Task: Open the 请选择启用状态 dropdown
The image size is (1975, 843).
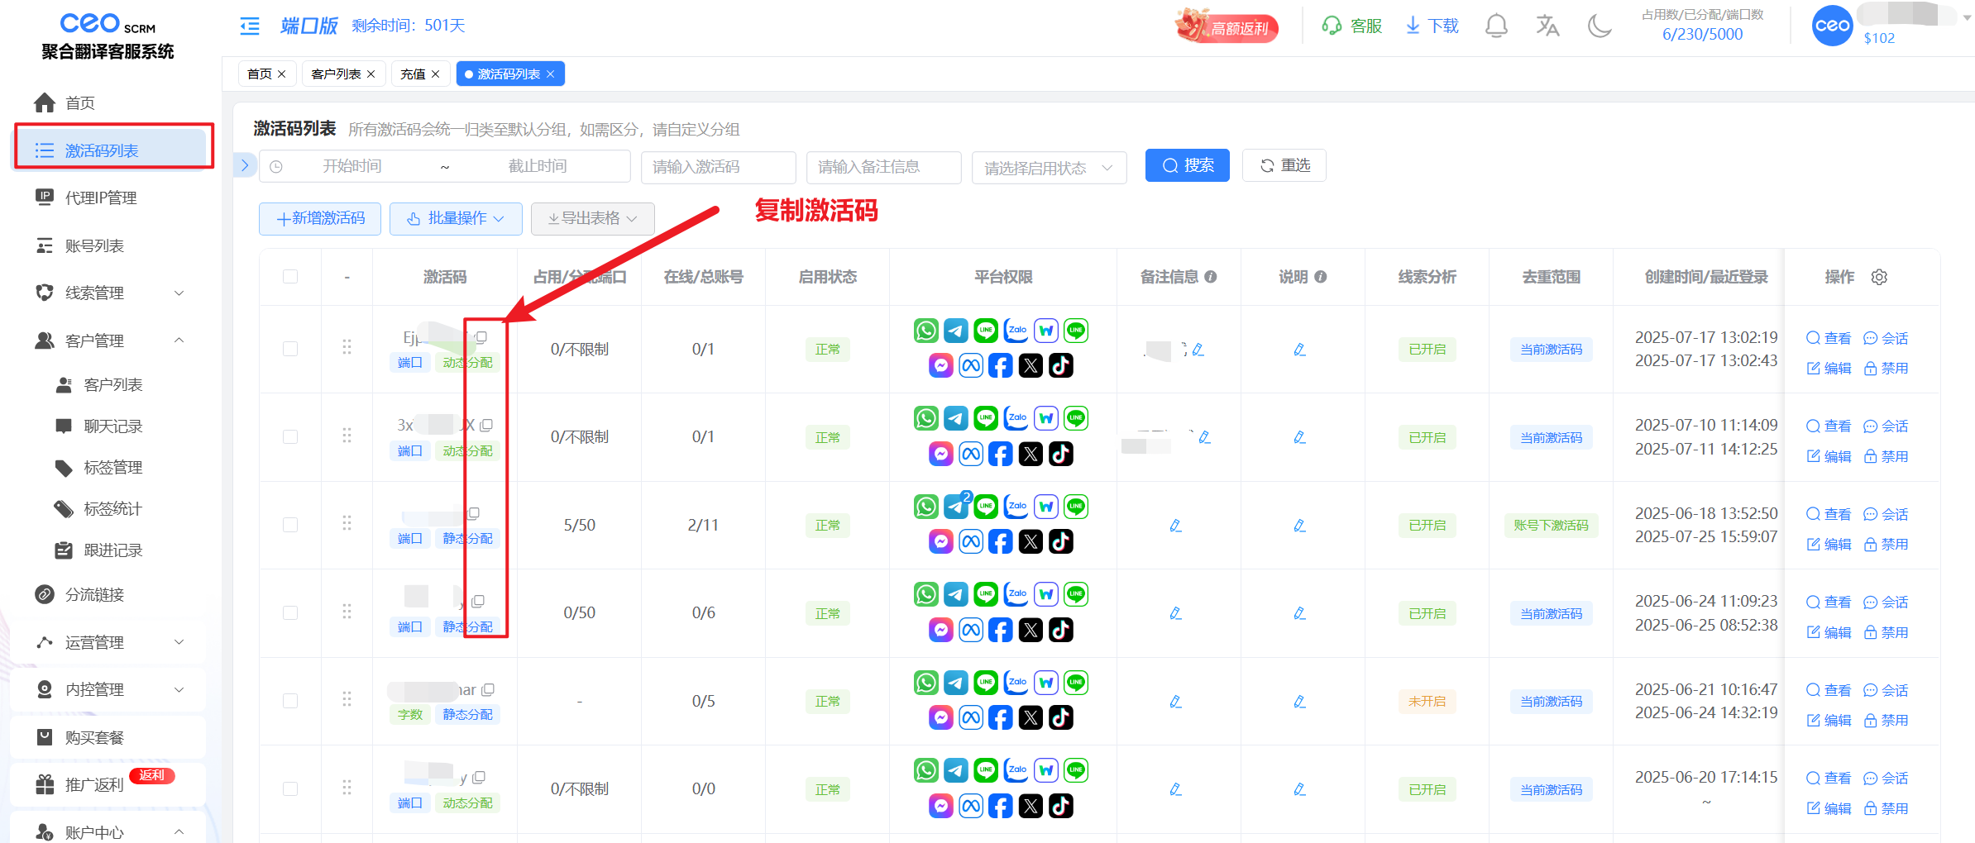Action: (x=1049, y=168)
